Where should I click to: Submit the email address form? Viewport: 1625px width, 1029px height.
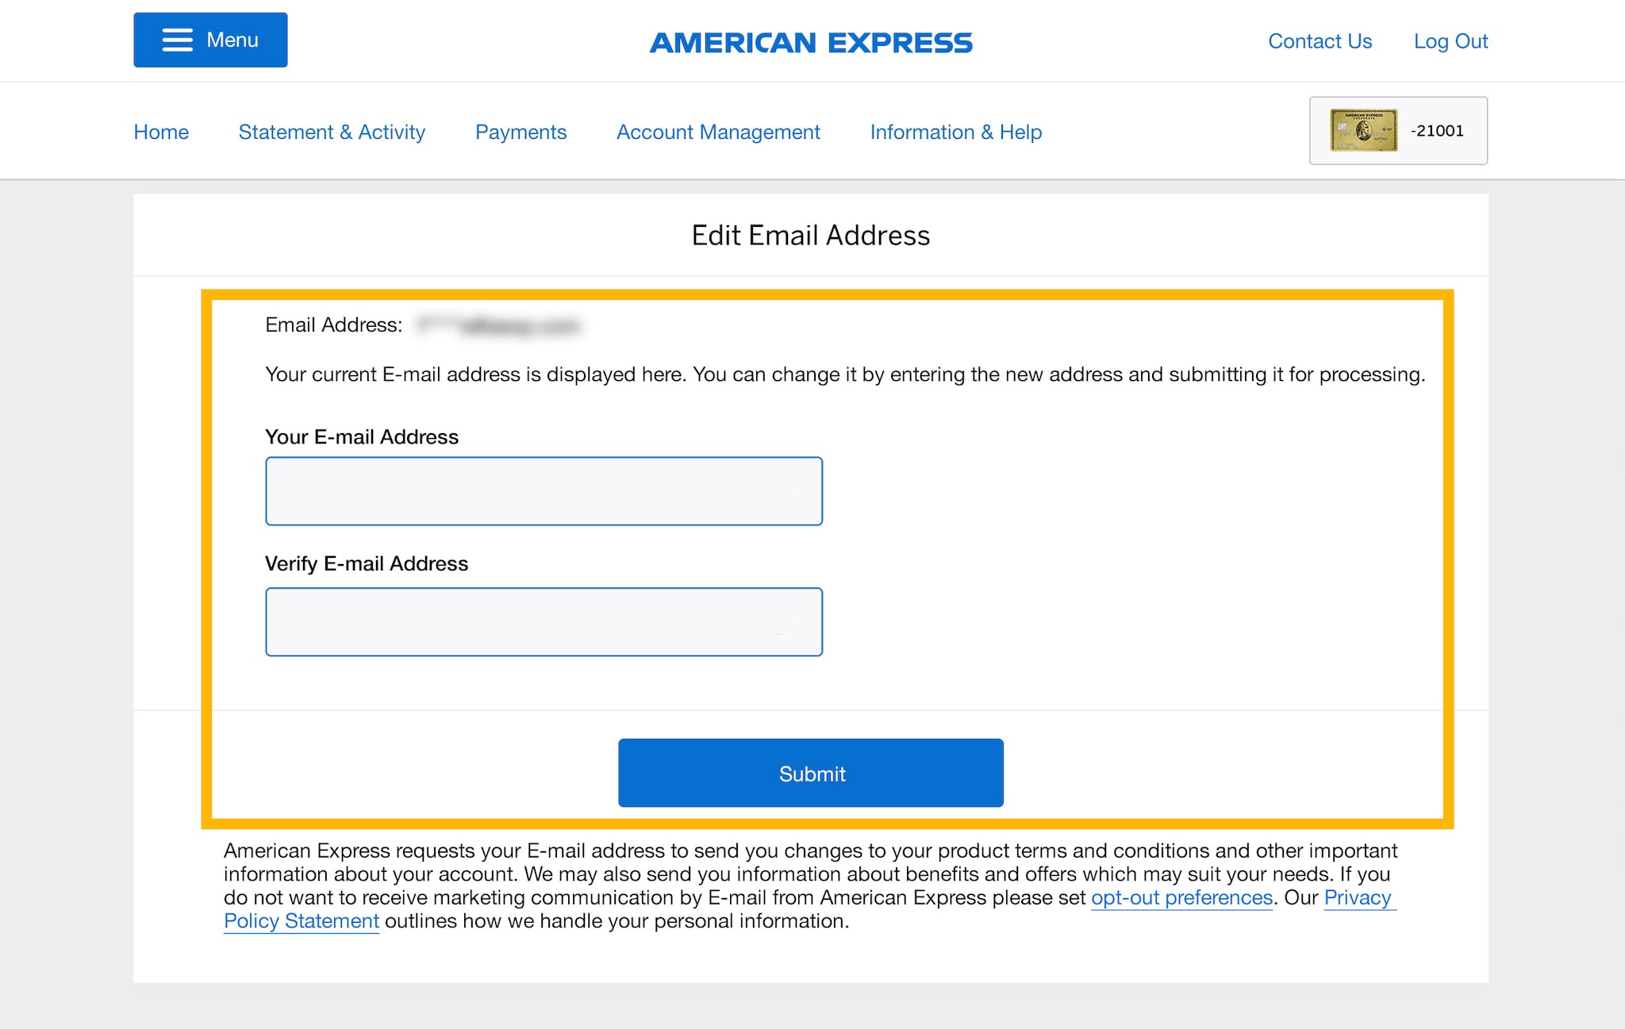(812, 774)
